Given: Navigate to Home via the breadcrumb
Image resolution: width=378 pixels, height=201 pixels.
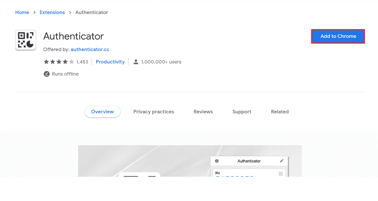Looking at the screenshot, I should 22,12.
